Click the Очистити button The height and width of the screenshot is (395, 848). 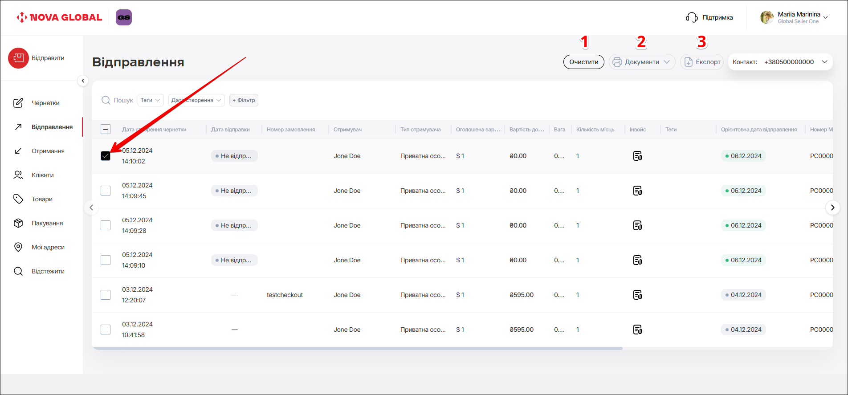tap(583, 62)
